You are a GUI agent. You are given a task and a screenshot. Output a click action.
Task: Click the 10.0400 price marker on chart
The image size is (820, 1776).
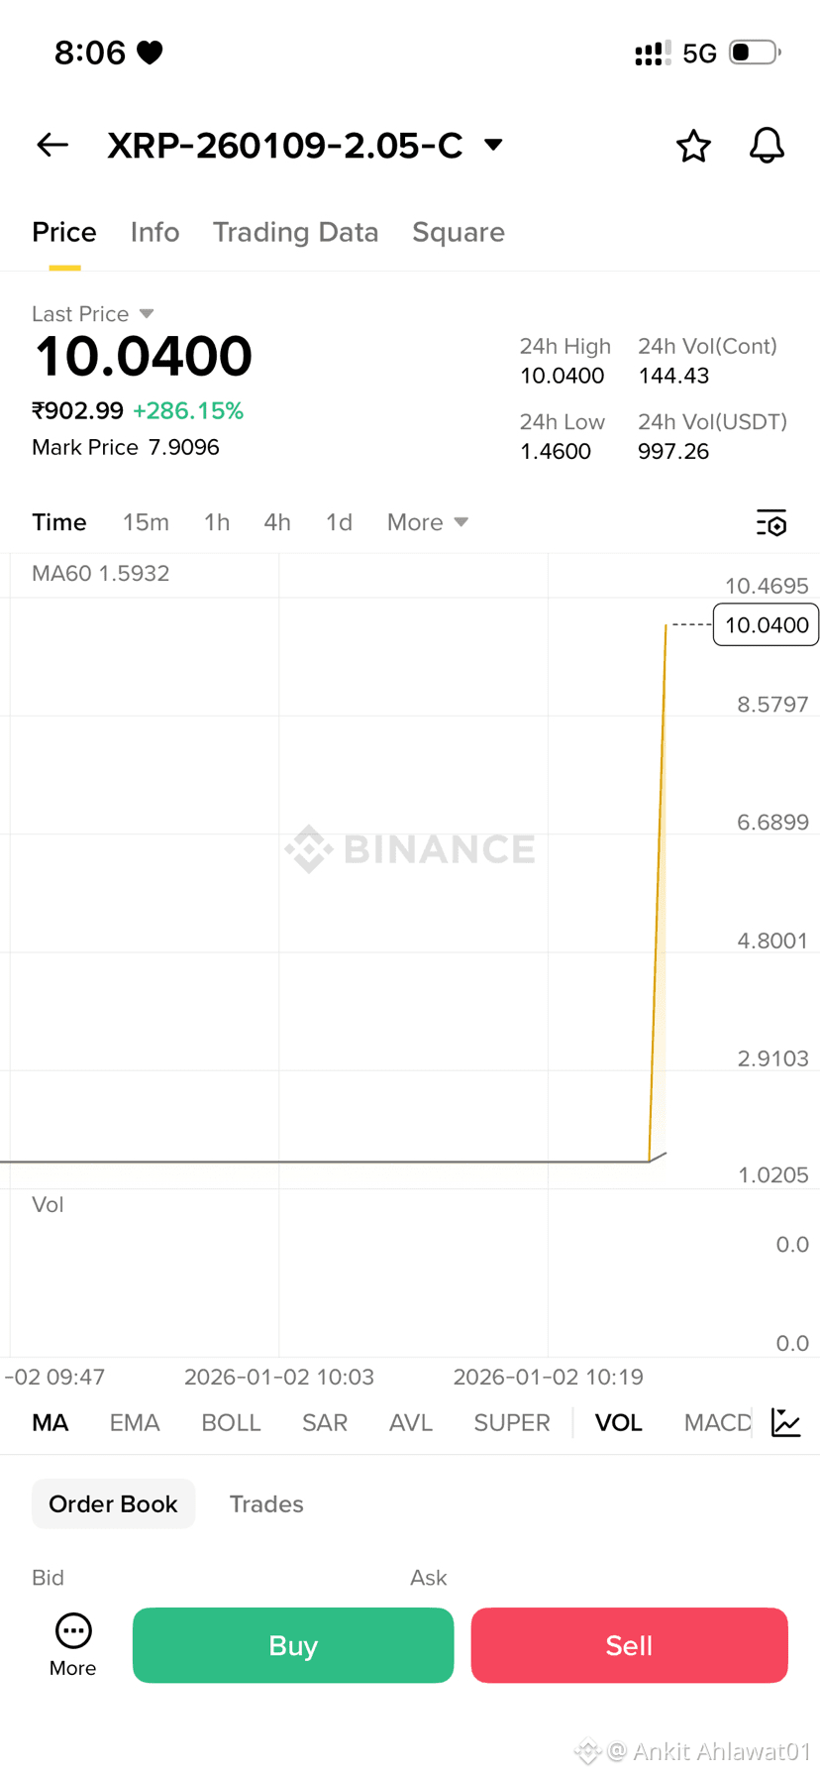click(766, 625)
